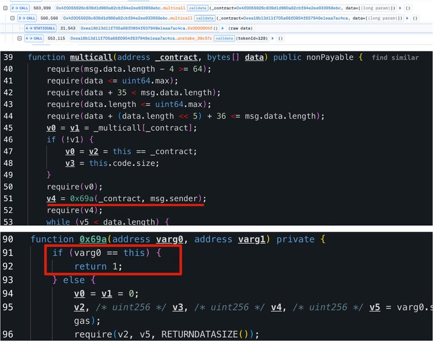Click the '2 → CALL' badge
Screen dimensions: 433x341
[20, 8]
